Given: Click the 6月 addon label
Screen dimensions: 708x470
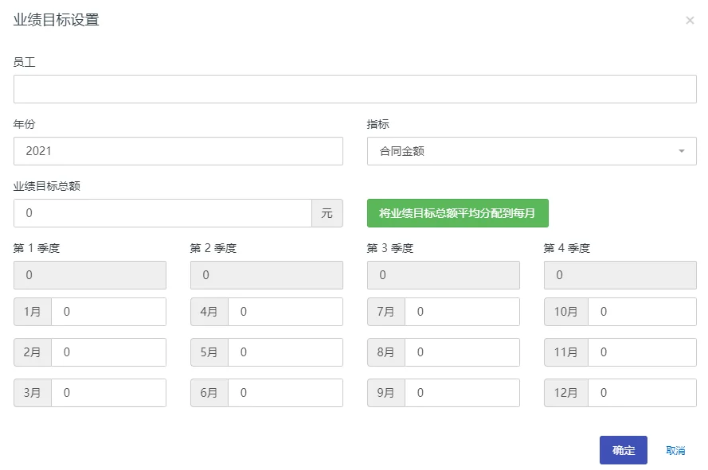Looking at the screenshot, I should [x=209, y=393].
